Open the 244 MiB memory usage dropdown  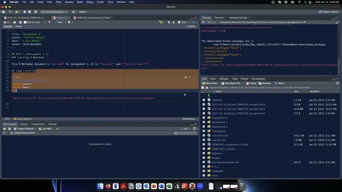click(x=46, y=129)
